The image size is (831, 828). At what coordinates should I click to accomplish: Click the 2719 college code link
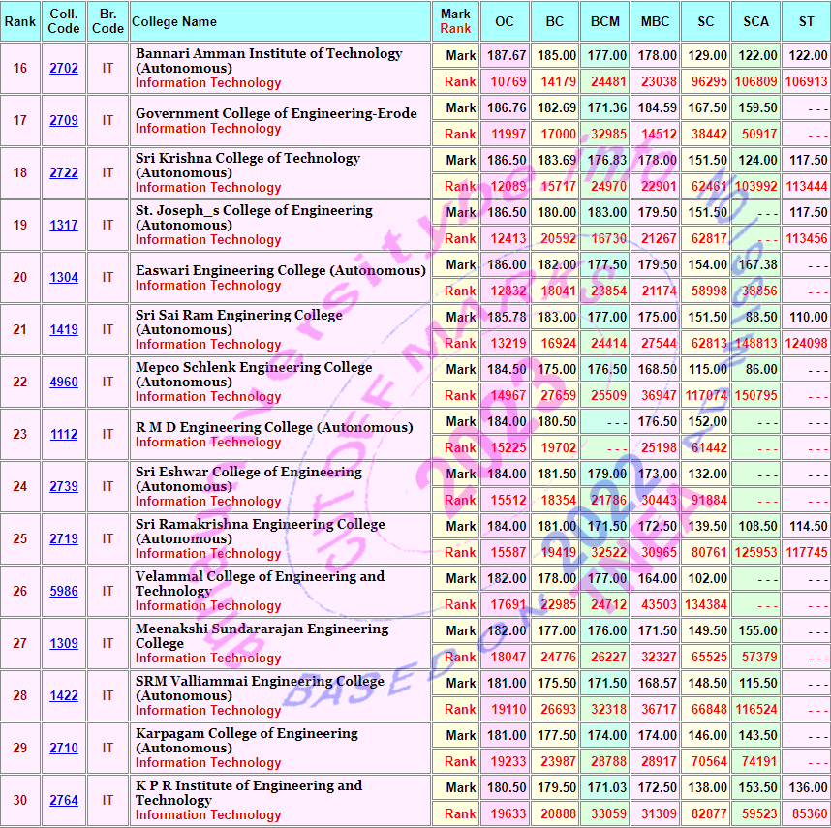[64, 539]
